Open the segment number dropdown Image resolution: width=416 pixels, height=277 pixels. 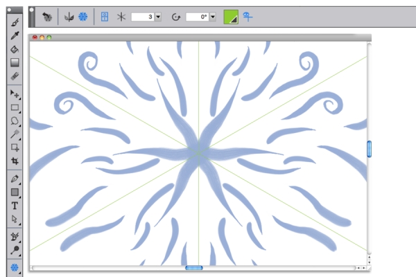[158, 16]
